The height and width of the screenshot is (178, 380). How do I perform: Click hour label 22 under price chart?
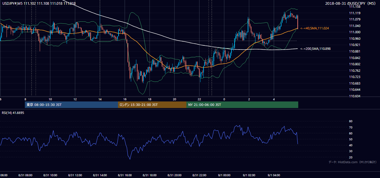click(x=199, y=99)
